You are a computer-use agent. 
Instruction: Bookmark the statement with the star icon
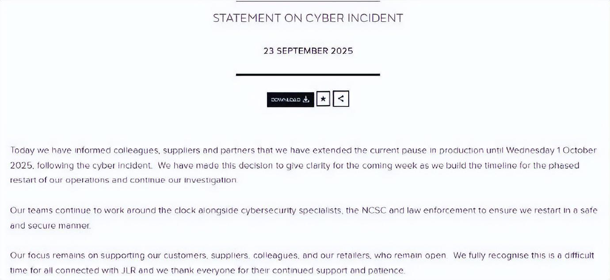pos(323,99)
